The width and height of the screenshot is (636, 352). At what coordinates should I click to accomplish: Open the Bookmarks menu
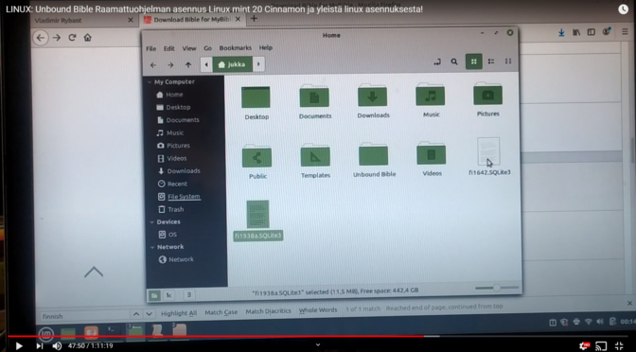[x=236, y=48]
